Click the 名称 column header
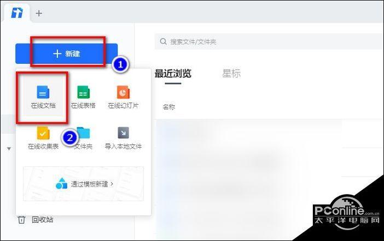Image resolution: width=384 pixels, height=241 pixels. click(x=168, y=107)
